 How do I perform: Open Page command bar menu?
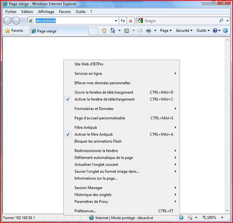pyautogui.click(x=166, y=31)
